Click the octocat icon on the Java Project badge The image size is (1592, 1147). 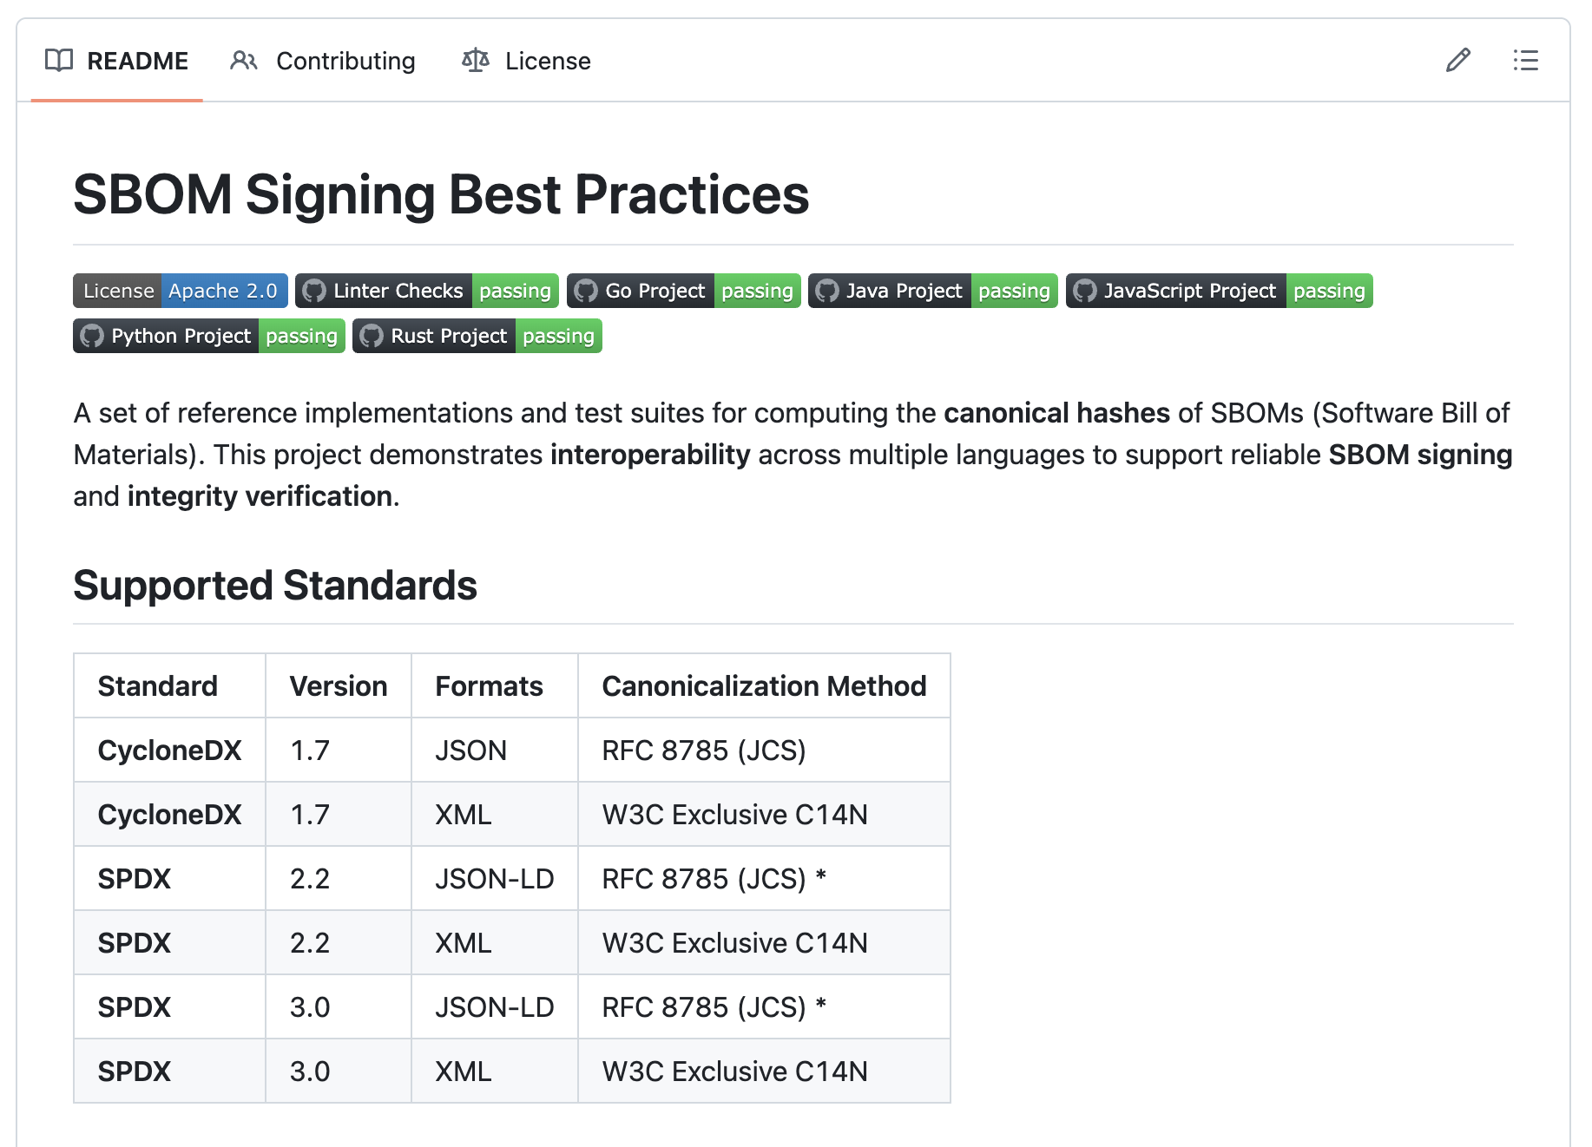tap(826, 291)
